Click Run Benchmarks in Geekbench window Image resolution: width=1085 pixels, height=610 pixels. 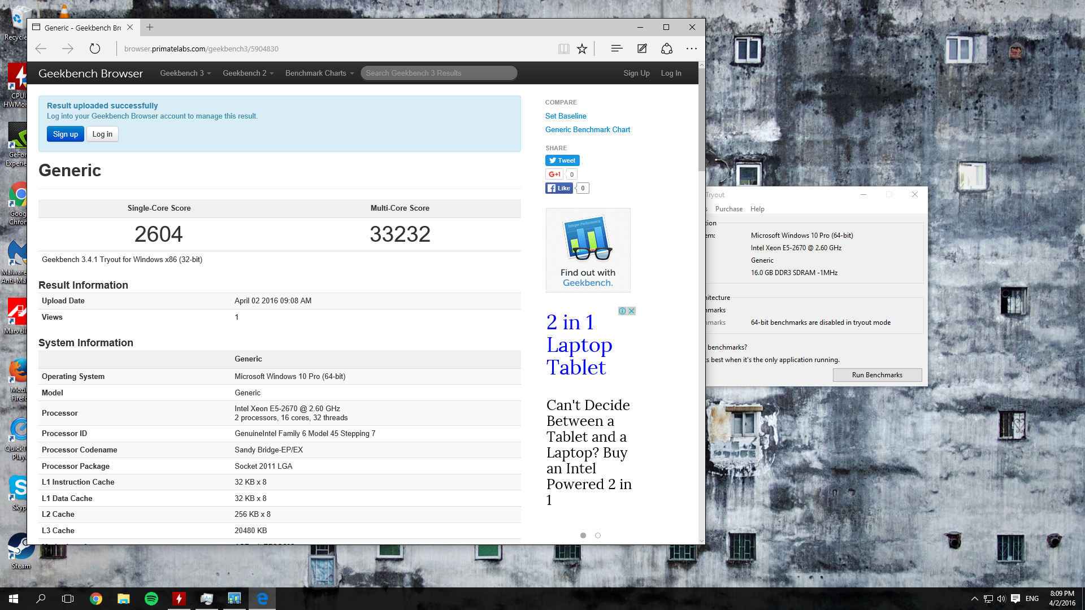(x=877, y=375)
